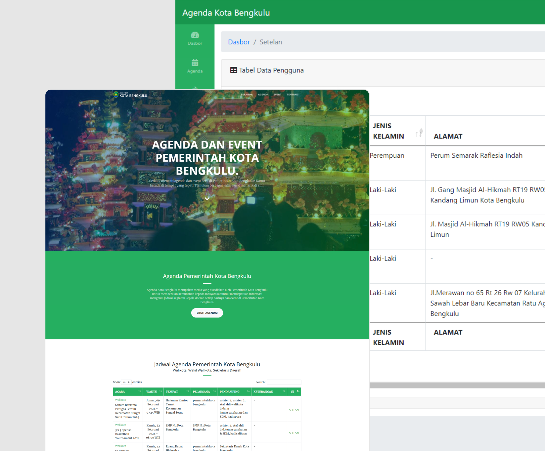The height and width of the screenshot is (451, 545).
Task: Click SELESAI status for the Spensa Basketball row
Action: 294,433
